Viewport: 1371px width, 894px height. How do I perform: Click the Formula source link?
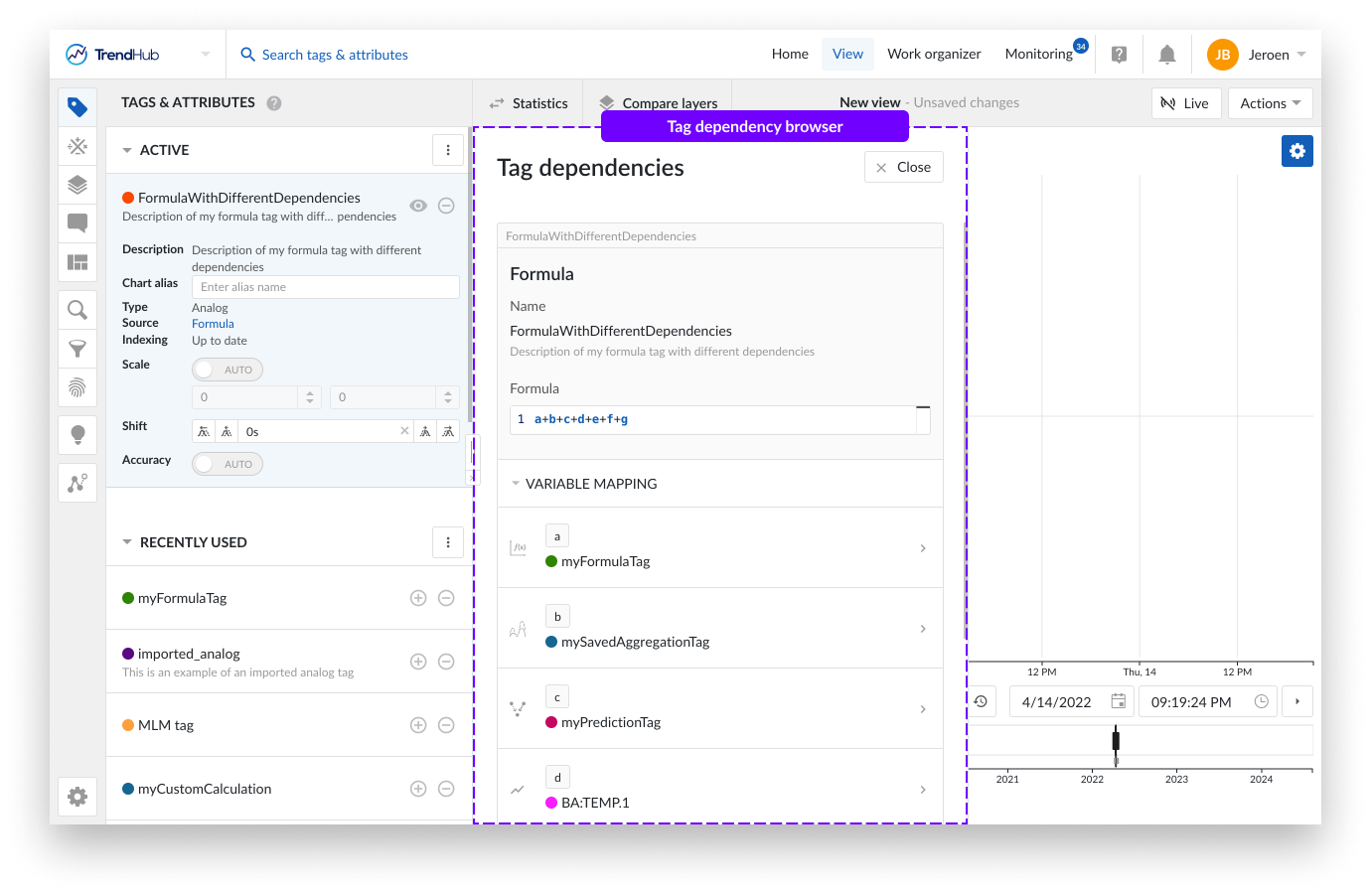(x=213, y=324)
